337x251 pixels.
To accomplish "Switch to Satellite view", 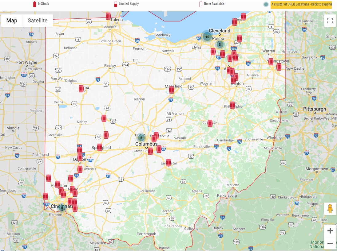I will click(38, 21).
